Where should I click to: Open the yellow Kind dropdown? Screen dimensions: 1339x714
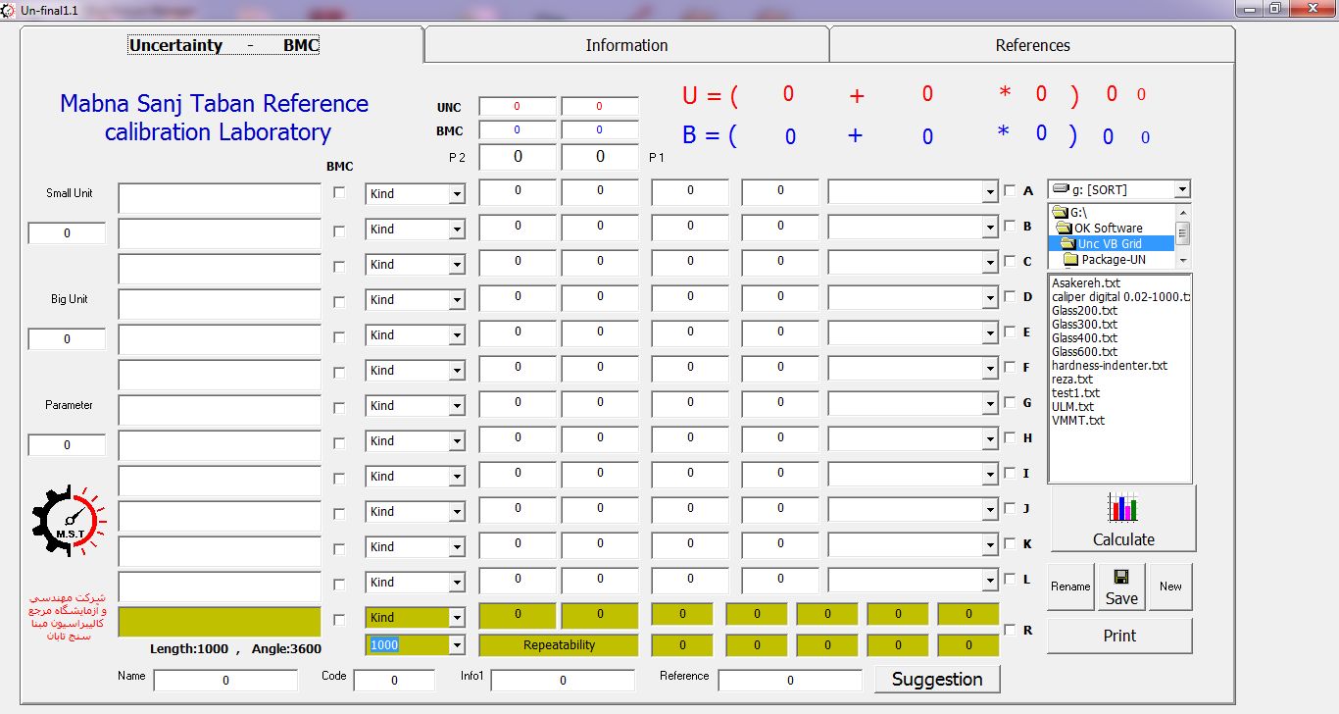pos(456,618)
